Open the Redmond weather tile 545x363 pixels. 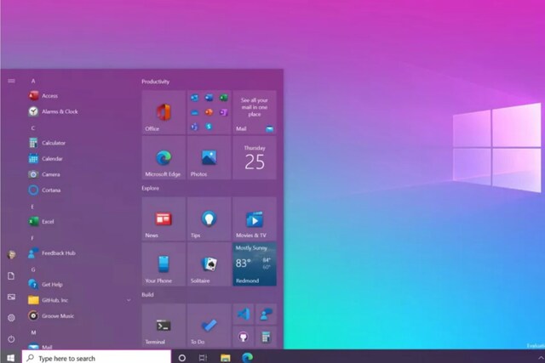(255, 264)
